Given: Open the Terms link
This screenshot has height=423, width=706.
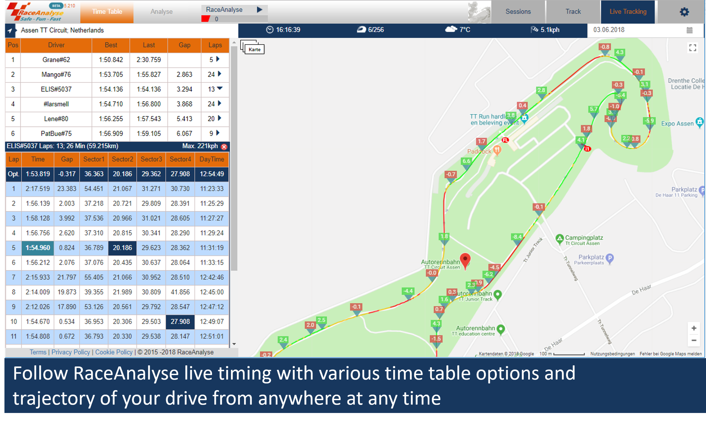Looking at the screenshot, I should click(x=38, y=352).
